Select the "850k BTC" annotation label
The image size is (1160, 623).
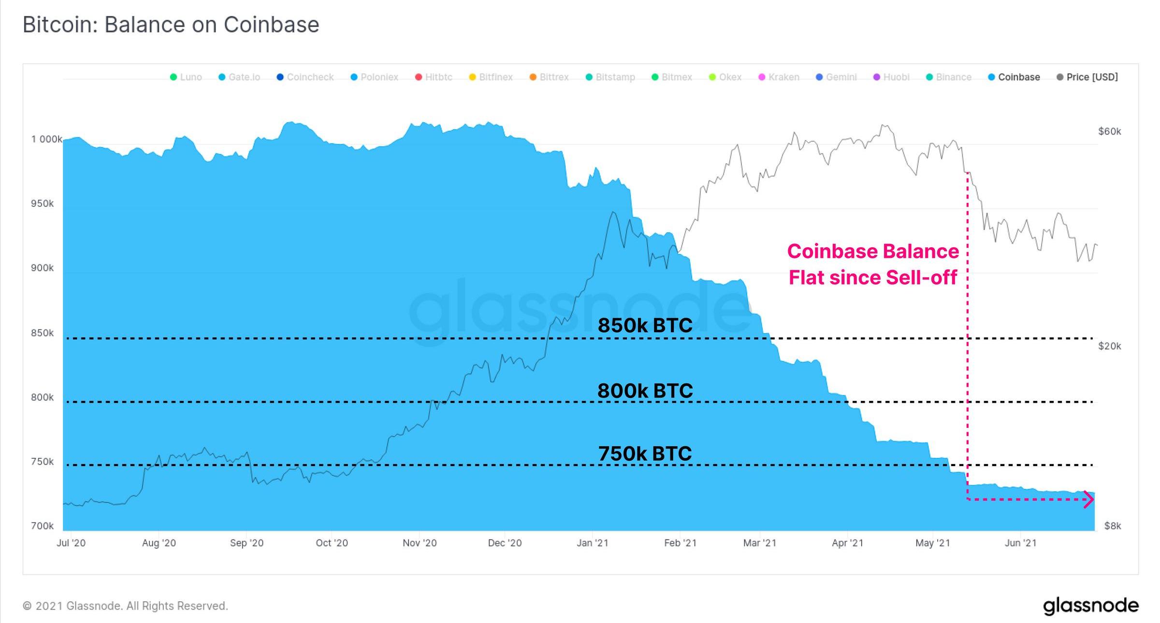pos(645,325)
